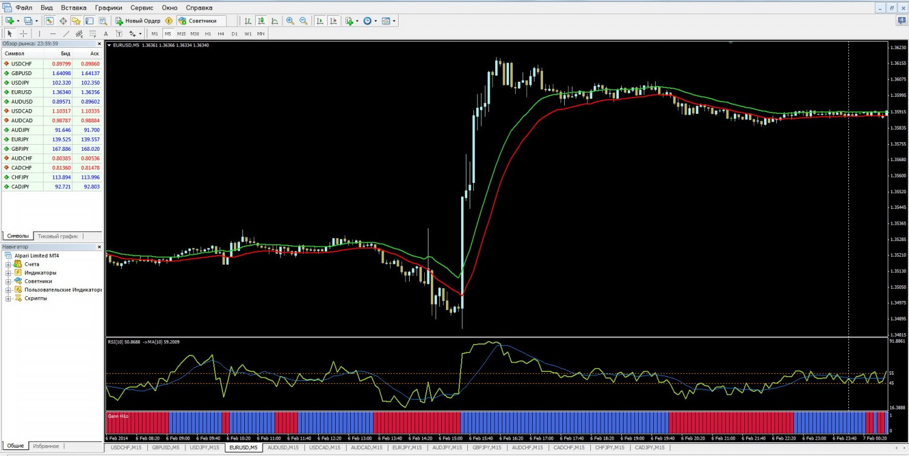Zoom out of the chart

coord(304,21)
